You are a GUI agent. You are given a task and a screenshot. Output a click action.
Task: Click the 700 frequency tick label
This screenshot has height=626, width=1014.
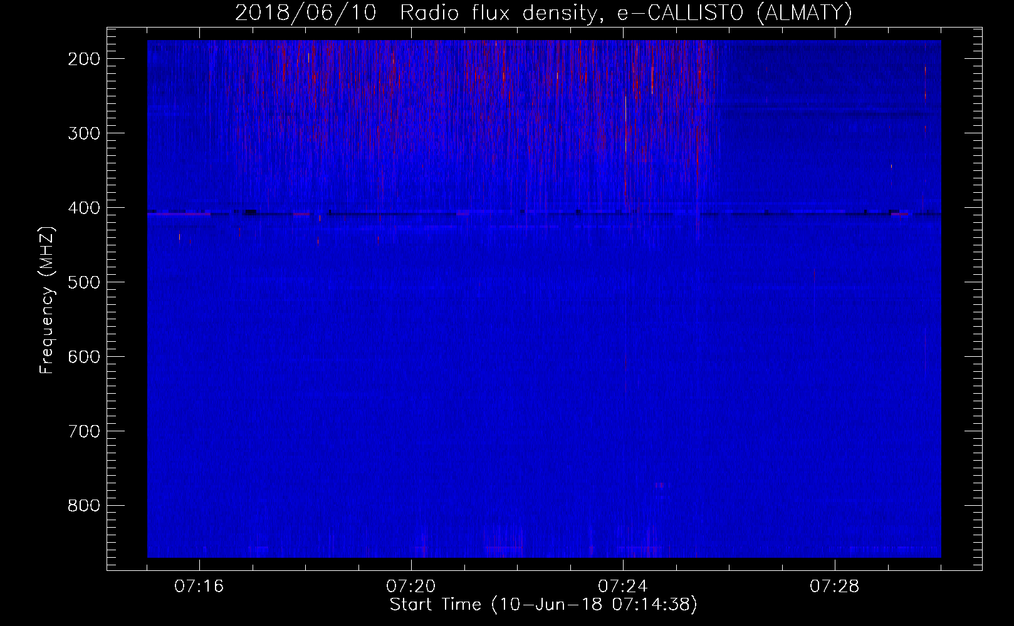click(83, 431)
